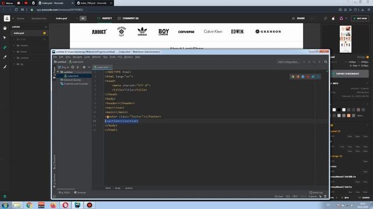The image size is (373, 209).
Task: Click black color swatch in Avocode panel
Action: point(339,110)
